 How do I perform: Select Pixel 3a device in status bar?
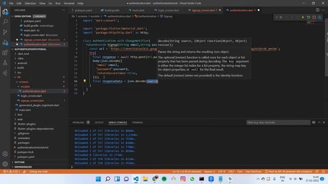[x=289, y=172]
